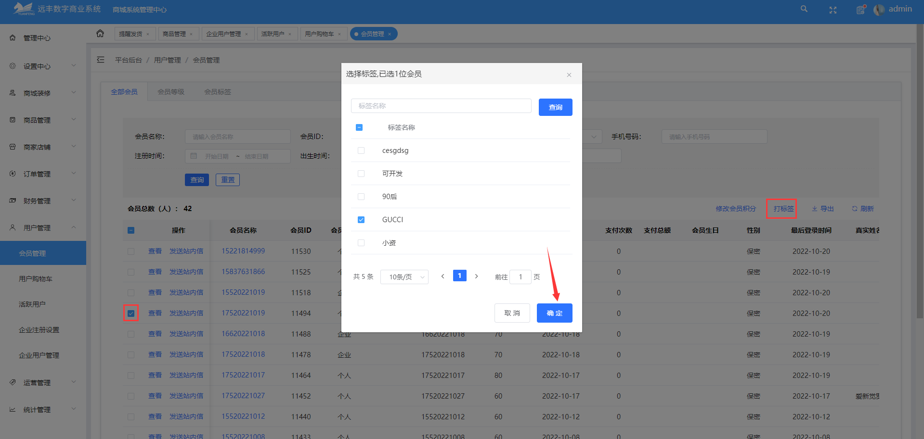The height and width of the screenshot is (439, 924).
Task: Go to next page arrow in dialog
Action: (x=477, y=276)
